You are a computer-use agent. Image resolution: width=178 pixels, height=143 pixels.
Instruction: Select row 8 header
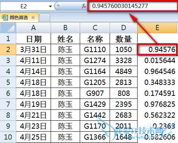click(x=8, y=115)
